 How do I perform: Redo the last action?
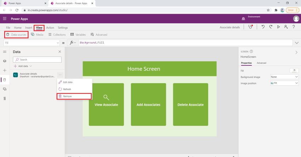click(271, 27)
